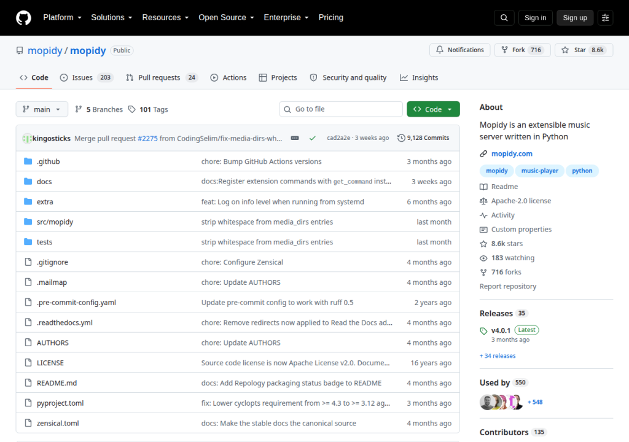This screenshot has height=442, width=629.
Task: Open the GitHub home logo
Action: click(23, 18)
